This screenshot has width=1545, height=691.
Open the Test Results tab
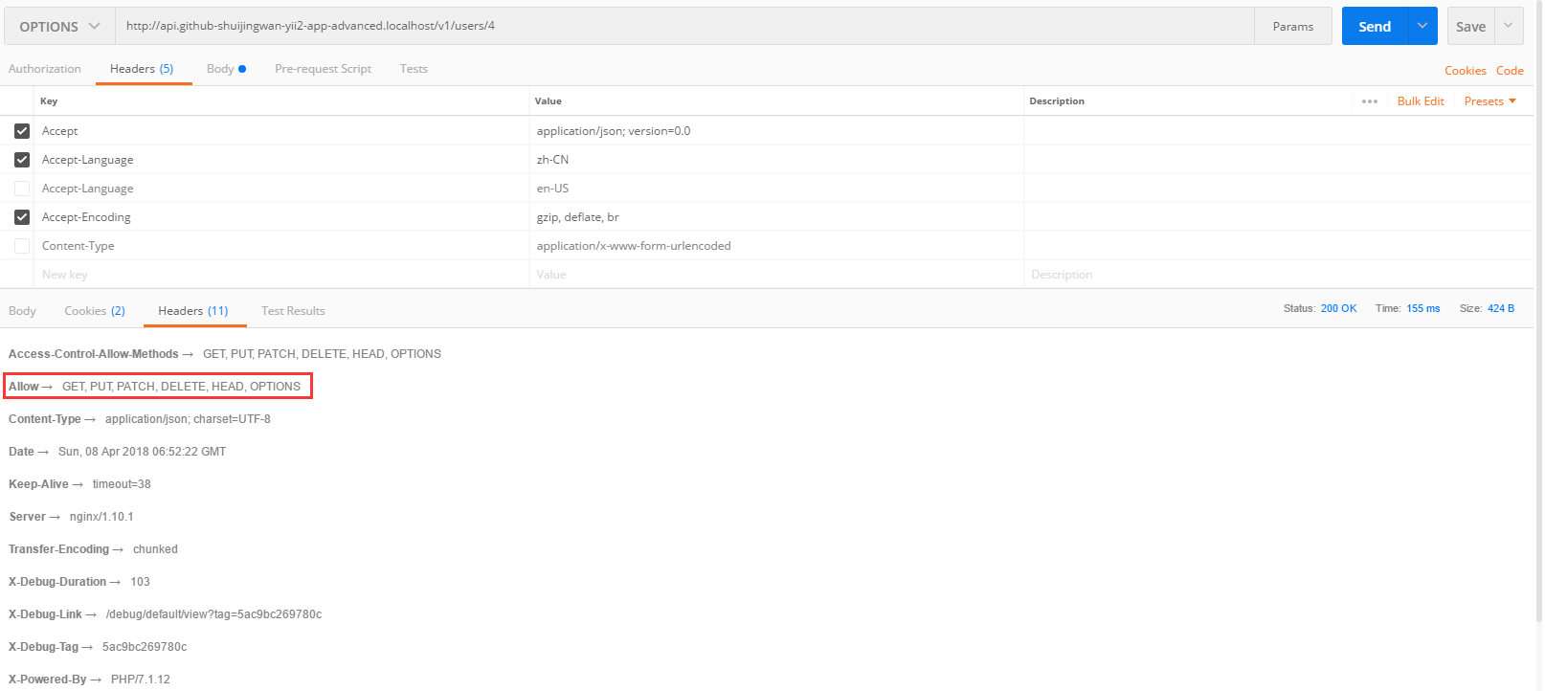pyautogui.click(x=293, y=311)
